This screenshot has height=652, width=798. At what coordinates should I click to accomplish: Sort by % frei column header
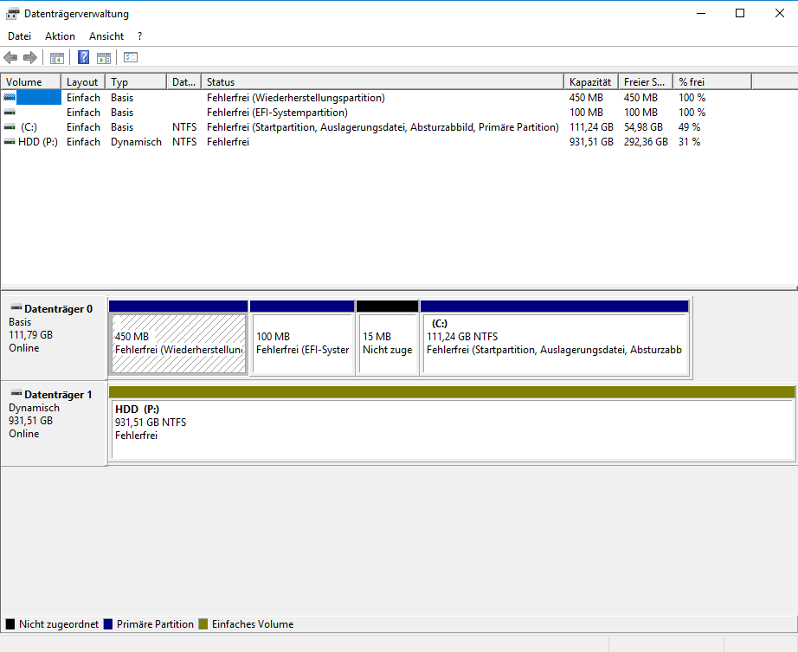(x=712, y=82)
